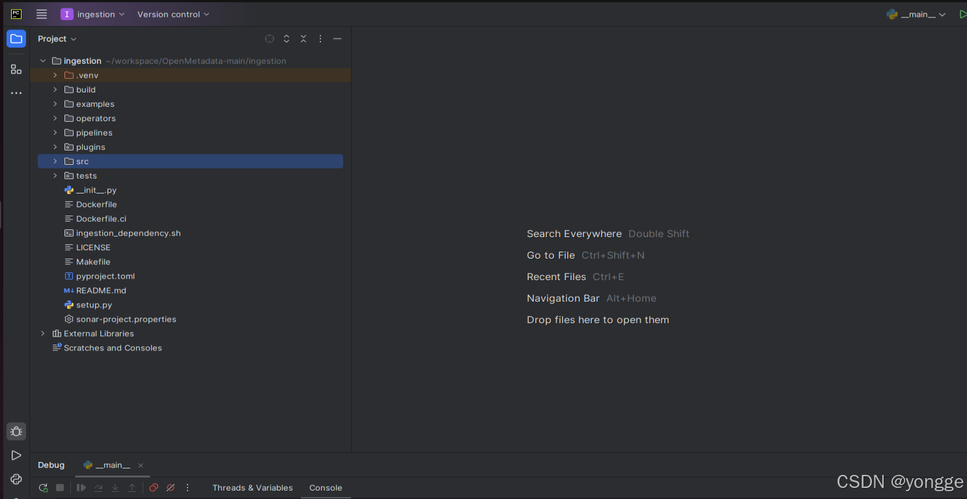Image resolution: width=967 pixels, height=499 pixels.
Task: Switch to the Console tab
Action: tap(326, 488)
